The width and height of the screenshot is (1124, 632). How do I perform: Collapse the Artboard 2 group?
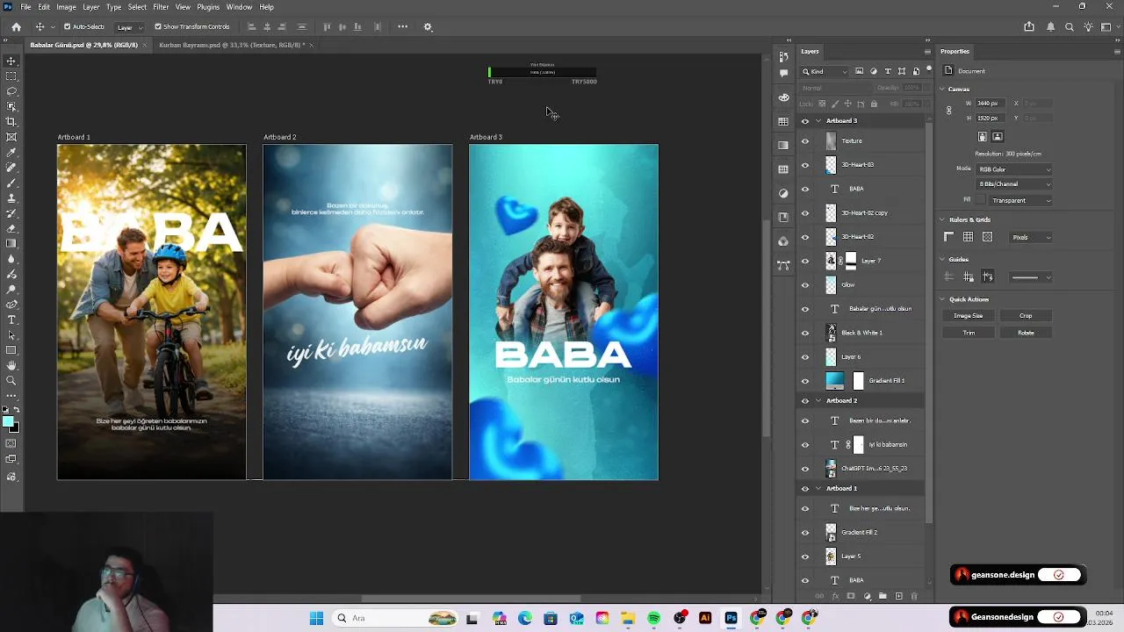coord(818,400)
